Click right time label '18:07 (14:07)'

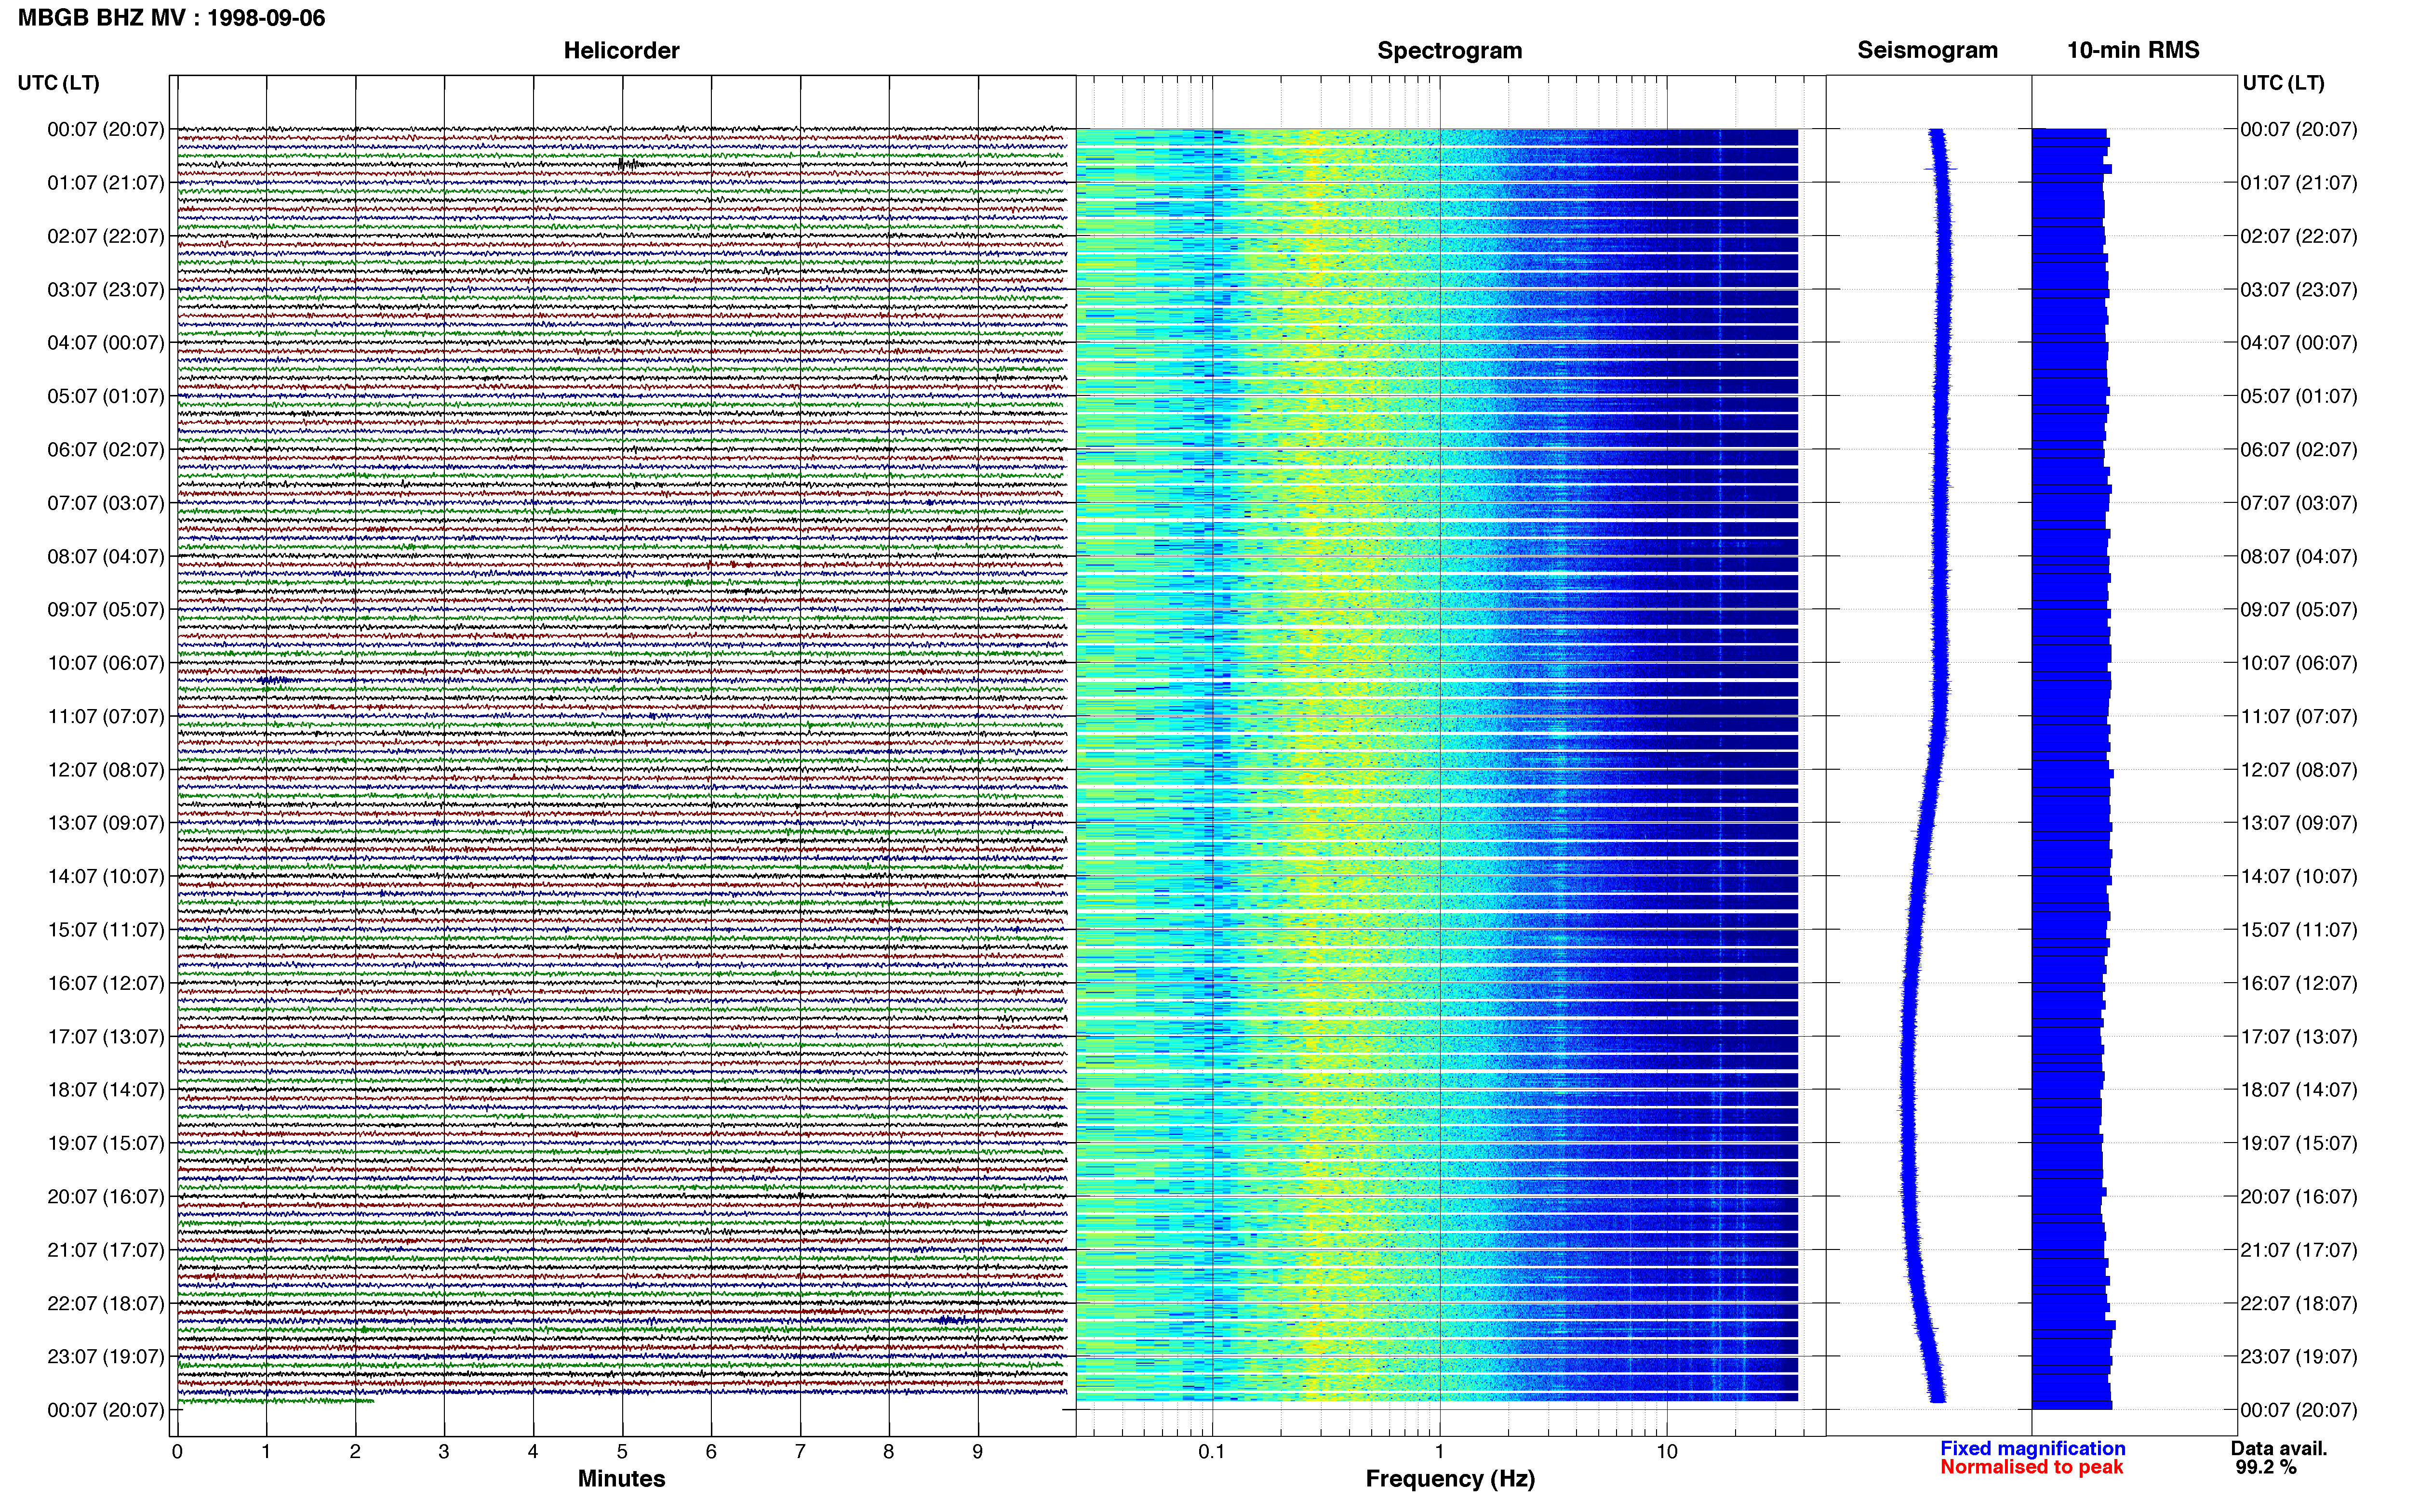point(2299,1090)
